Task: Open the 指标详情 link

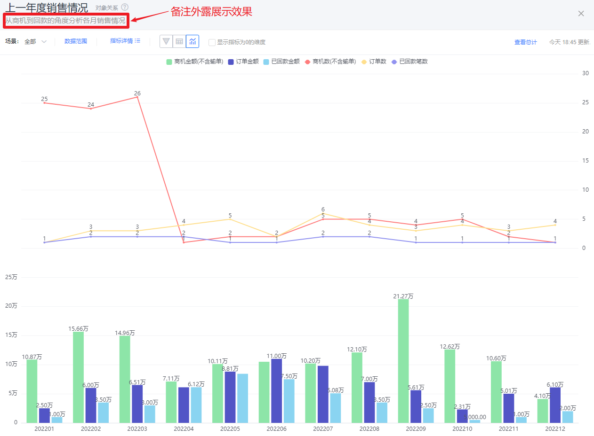Action: [x=121, y=41]
